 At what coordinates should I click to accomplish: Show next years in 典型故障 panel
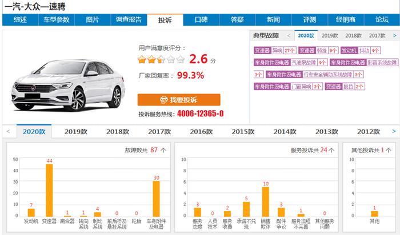(x=395, y=35)
